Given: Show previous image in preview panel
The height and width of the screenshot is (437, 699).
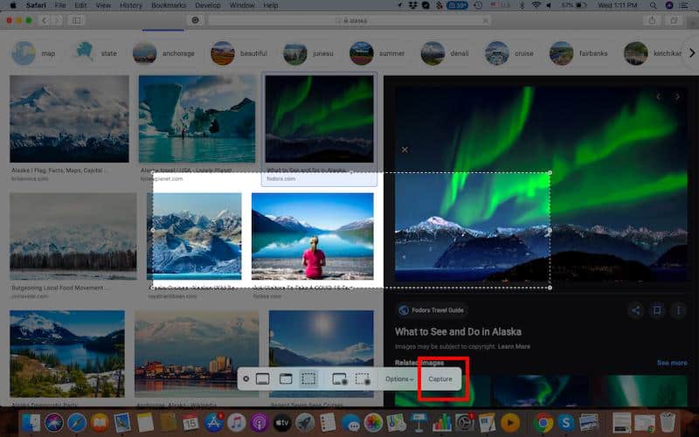Looking at the screenshot, I should point(659,96).
